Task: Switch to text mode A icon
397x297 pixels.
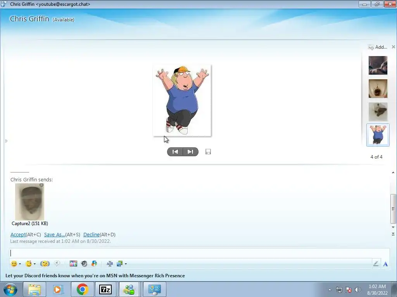Action: click(x=386, y=264)
